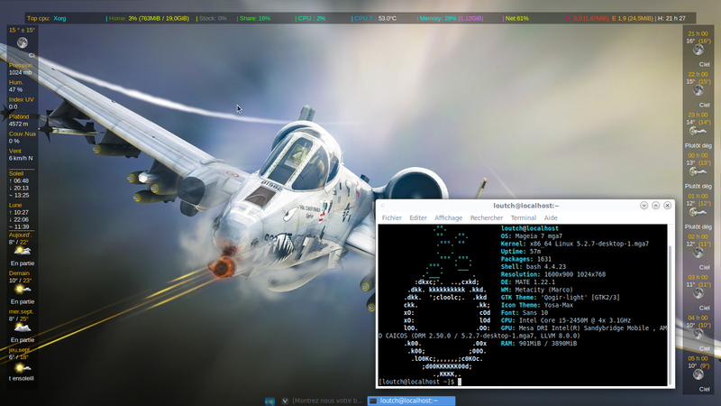The width and height of the screenshot is (721, 406).
Task: Click the 22 h 00 hourly moon icon
Action: click(x=698, y=90)
